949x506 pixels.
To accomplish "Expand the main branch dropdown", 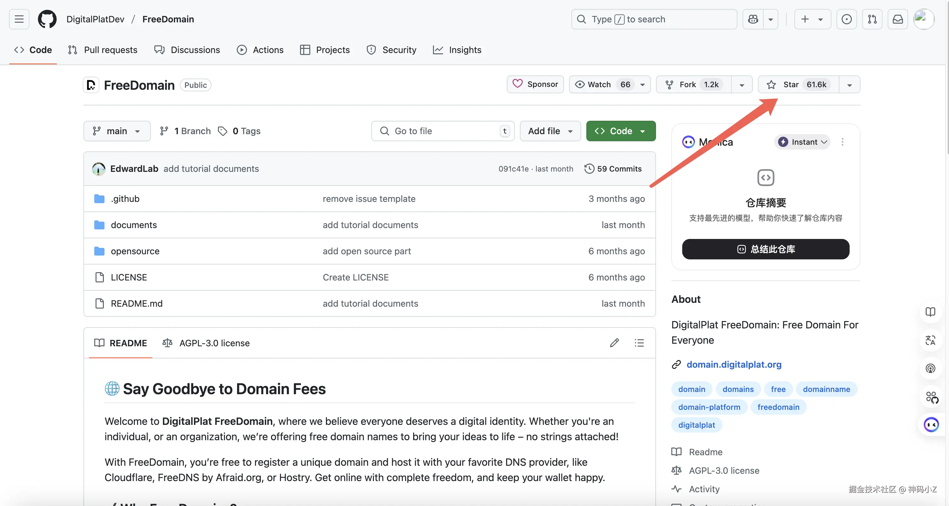I will pyautogui.click(x=117, y=131).
